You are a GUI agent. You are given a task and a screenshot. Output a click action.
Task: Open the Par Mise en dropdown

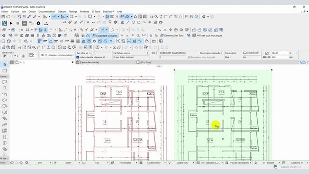point(84,53)
